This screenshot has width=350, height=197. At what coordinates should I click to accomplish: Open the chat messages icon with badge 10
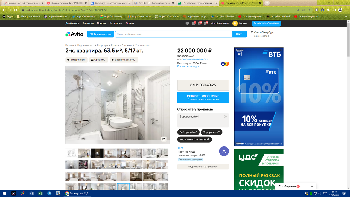point(200,24)
